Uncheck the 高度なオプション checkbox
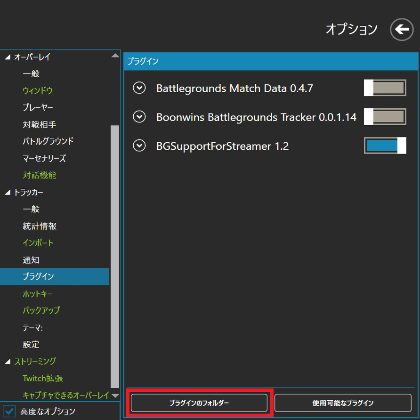This screenshot has height=420, width=420. [x=9, y=411]
